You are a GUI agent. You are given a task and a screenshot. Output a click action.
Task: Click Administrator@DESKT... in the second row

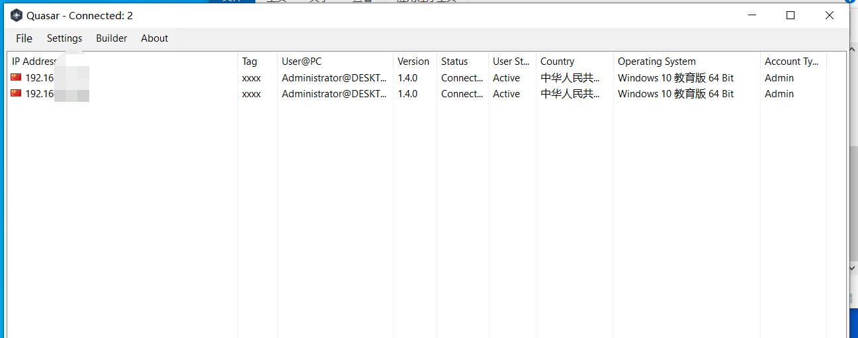point(335,94)
